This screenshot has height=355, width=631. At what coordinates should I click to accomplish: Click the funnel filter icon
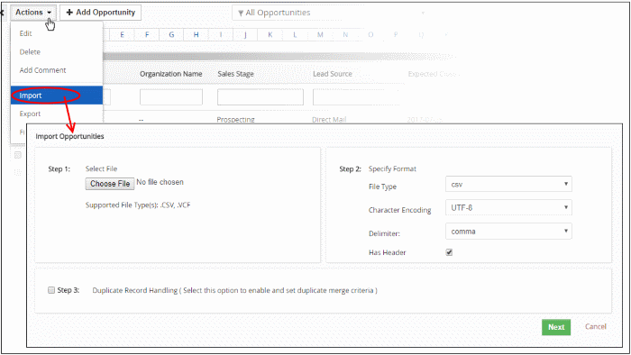[x=241, y=14]
